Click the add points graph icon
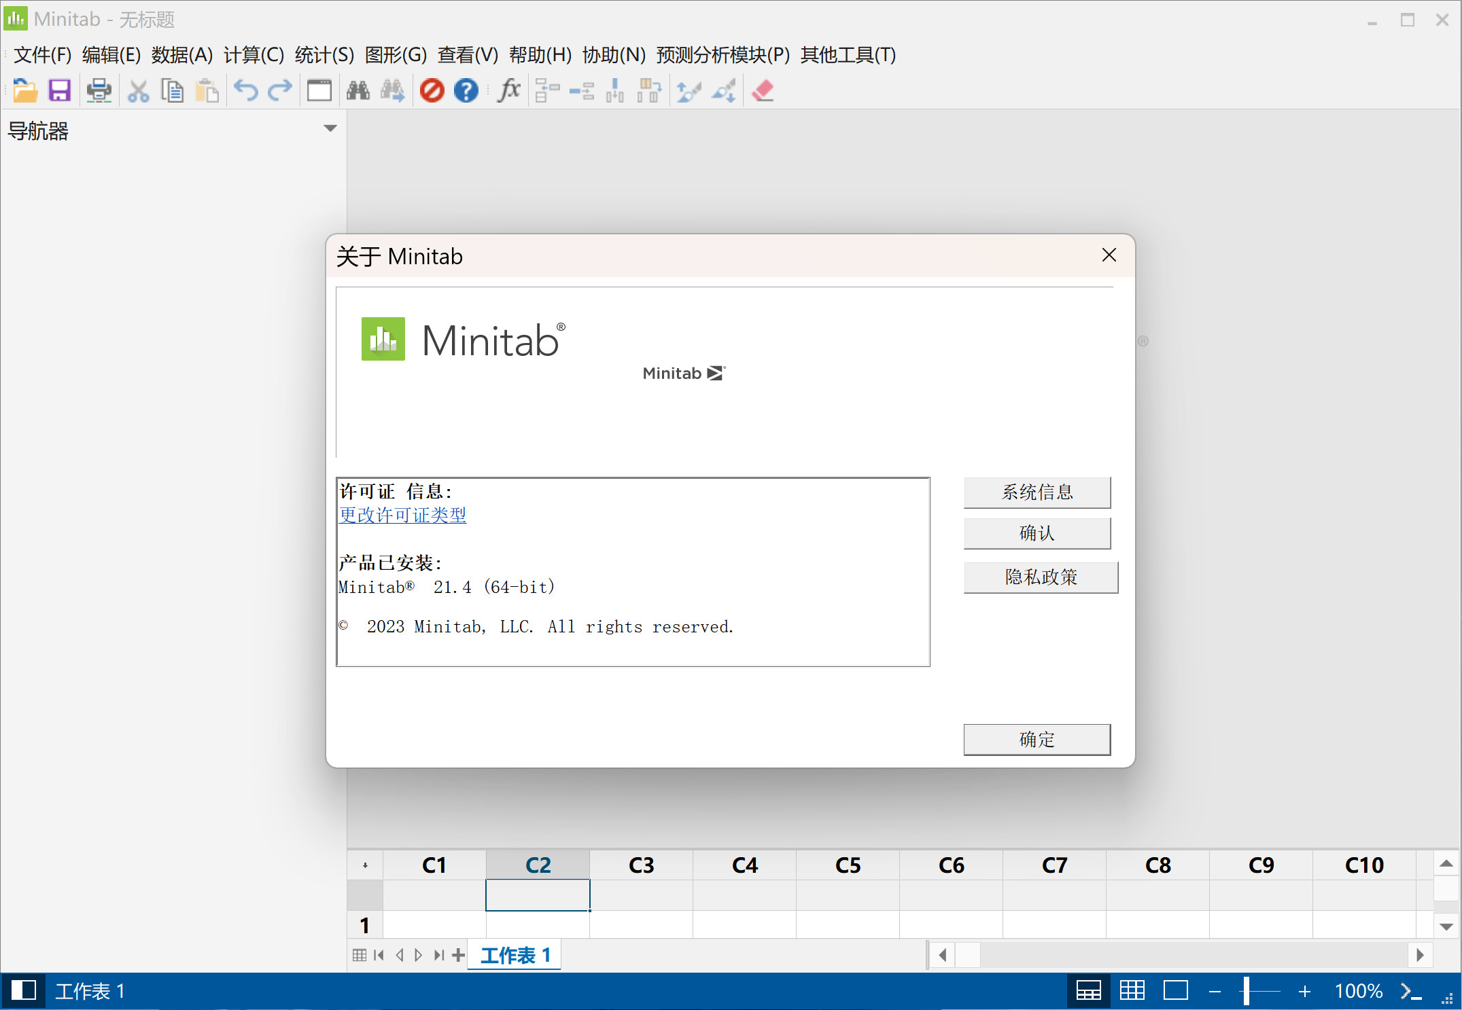The image size is (1462, 1010). [724, 90]
